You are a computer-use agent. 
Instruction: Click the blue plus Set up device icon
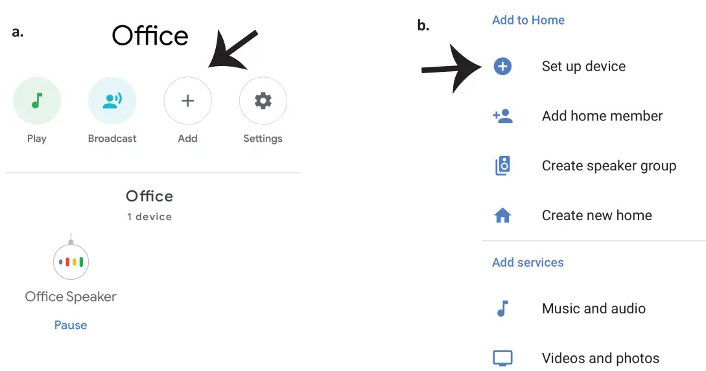[x=502, y=66]
